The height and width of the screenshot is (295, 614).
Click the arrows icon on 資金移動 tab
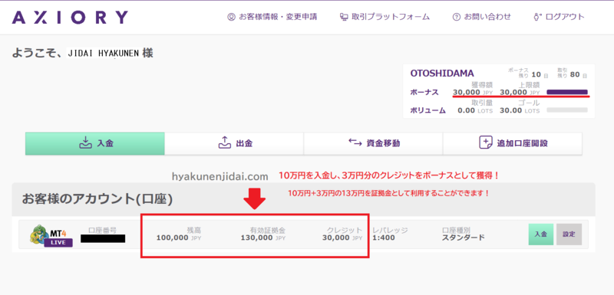(355, 143)
